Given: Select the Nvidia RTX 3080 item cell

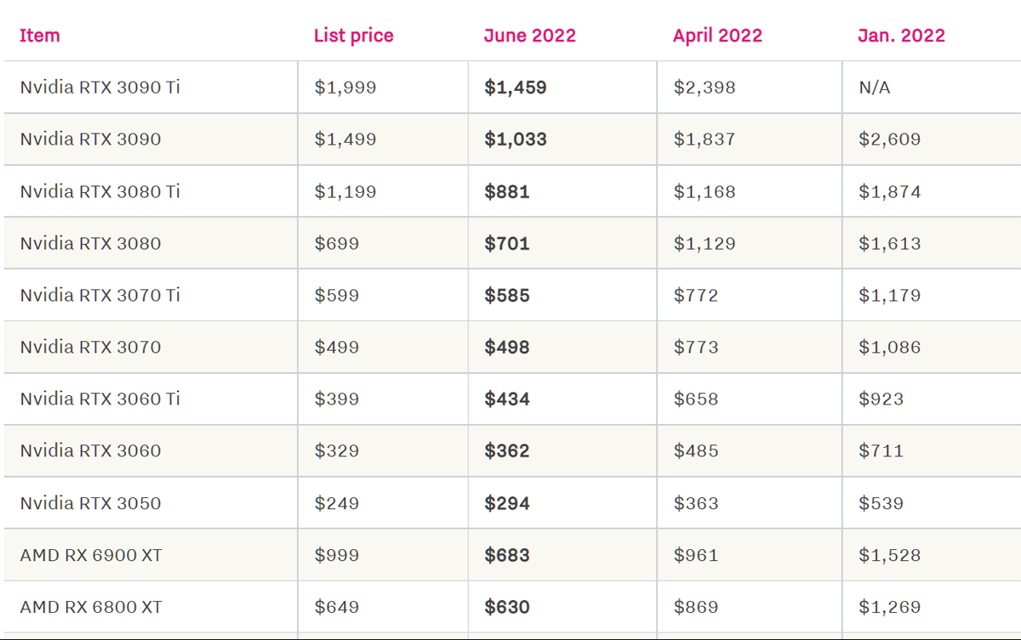Looking at the screenshot, I should [90, 243].
